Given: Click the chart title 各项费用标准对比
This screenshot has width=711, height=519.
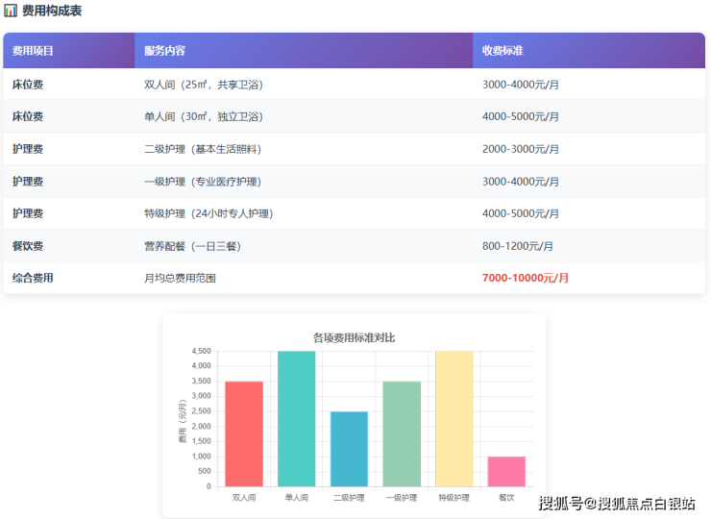Looking at the screenshot, I should pyautogui.click(x=354, y=337).
